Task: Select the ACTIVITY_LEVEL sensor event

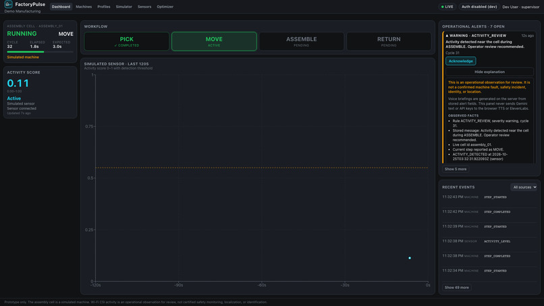Action: click(x=489, y=241)
